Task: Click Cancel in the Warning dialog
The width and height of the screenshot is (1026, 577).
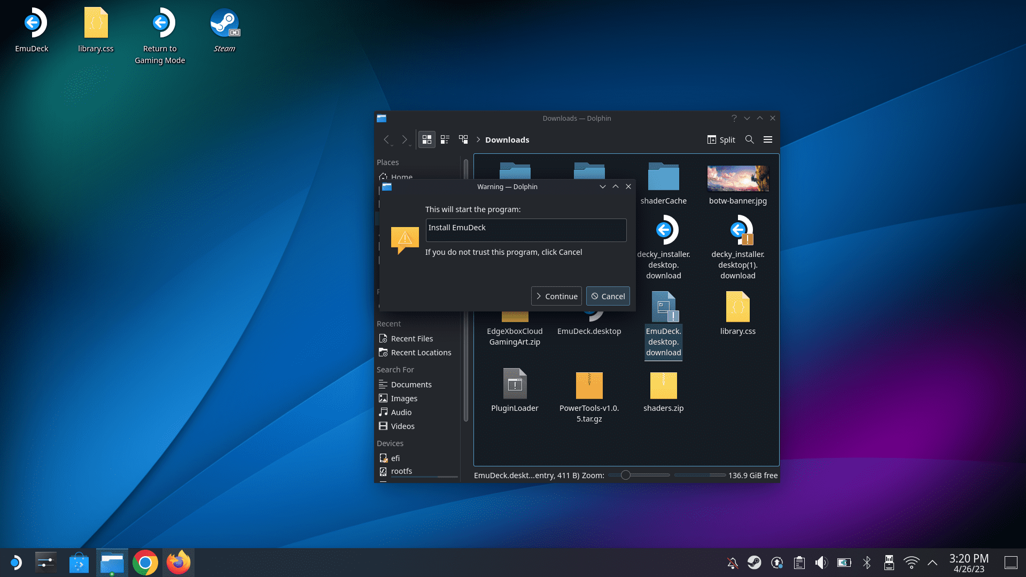Action: (608, 296)
